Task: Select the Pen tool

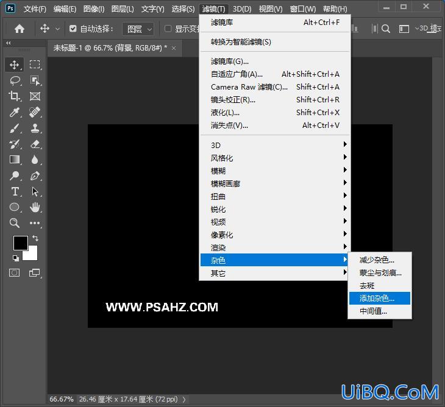Action: click(x=35, y=175)
